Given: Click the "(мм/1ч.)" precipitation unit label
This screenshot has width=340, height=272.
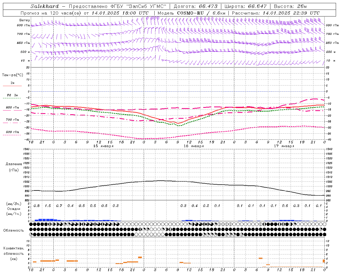Looking at the screenshot, I should point(14,214).
